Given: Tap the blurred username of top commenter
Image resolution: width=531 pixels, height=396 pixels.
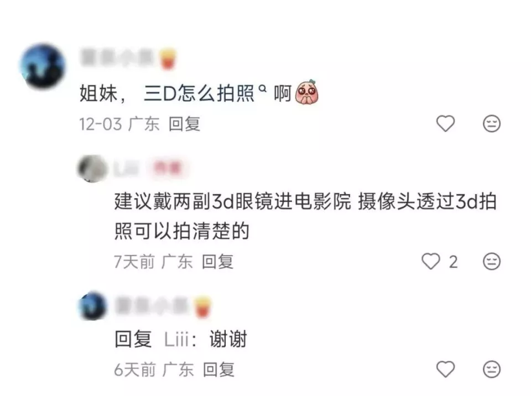Looking at the screenshot, I should pos(117,58).
